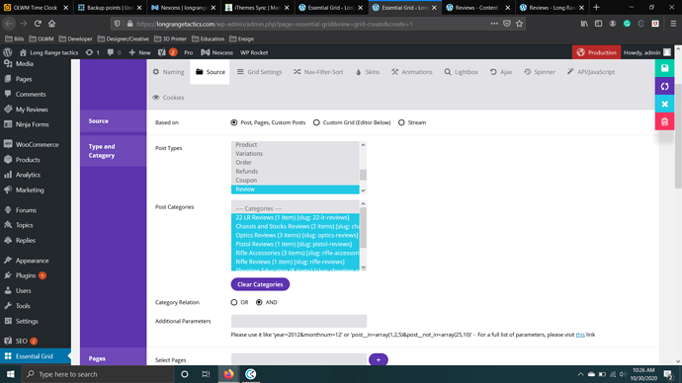The height and width of the screenshot is (383, 682).
Task: Select OR category relation
Action: pos(234,302)
